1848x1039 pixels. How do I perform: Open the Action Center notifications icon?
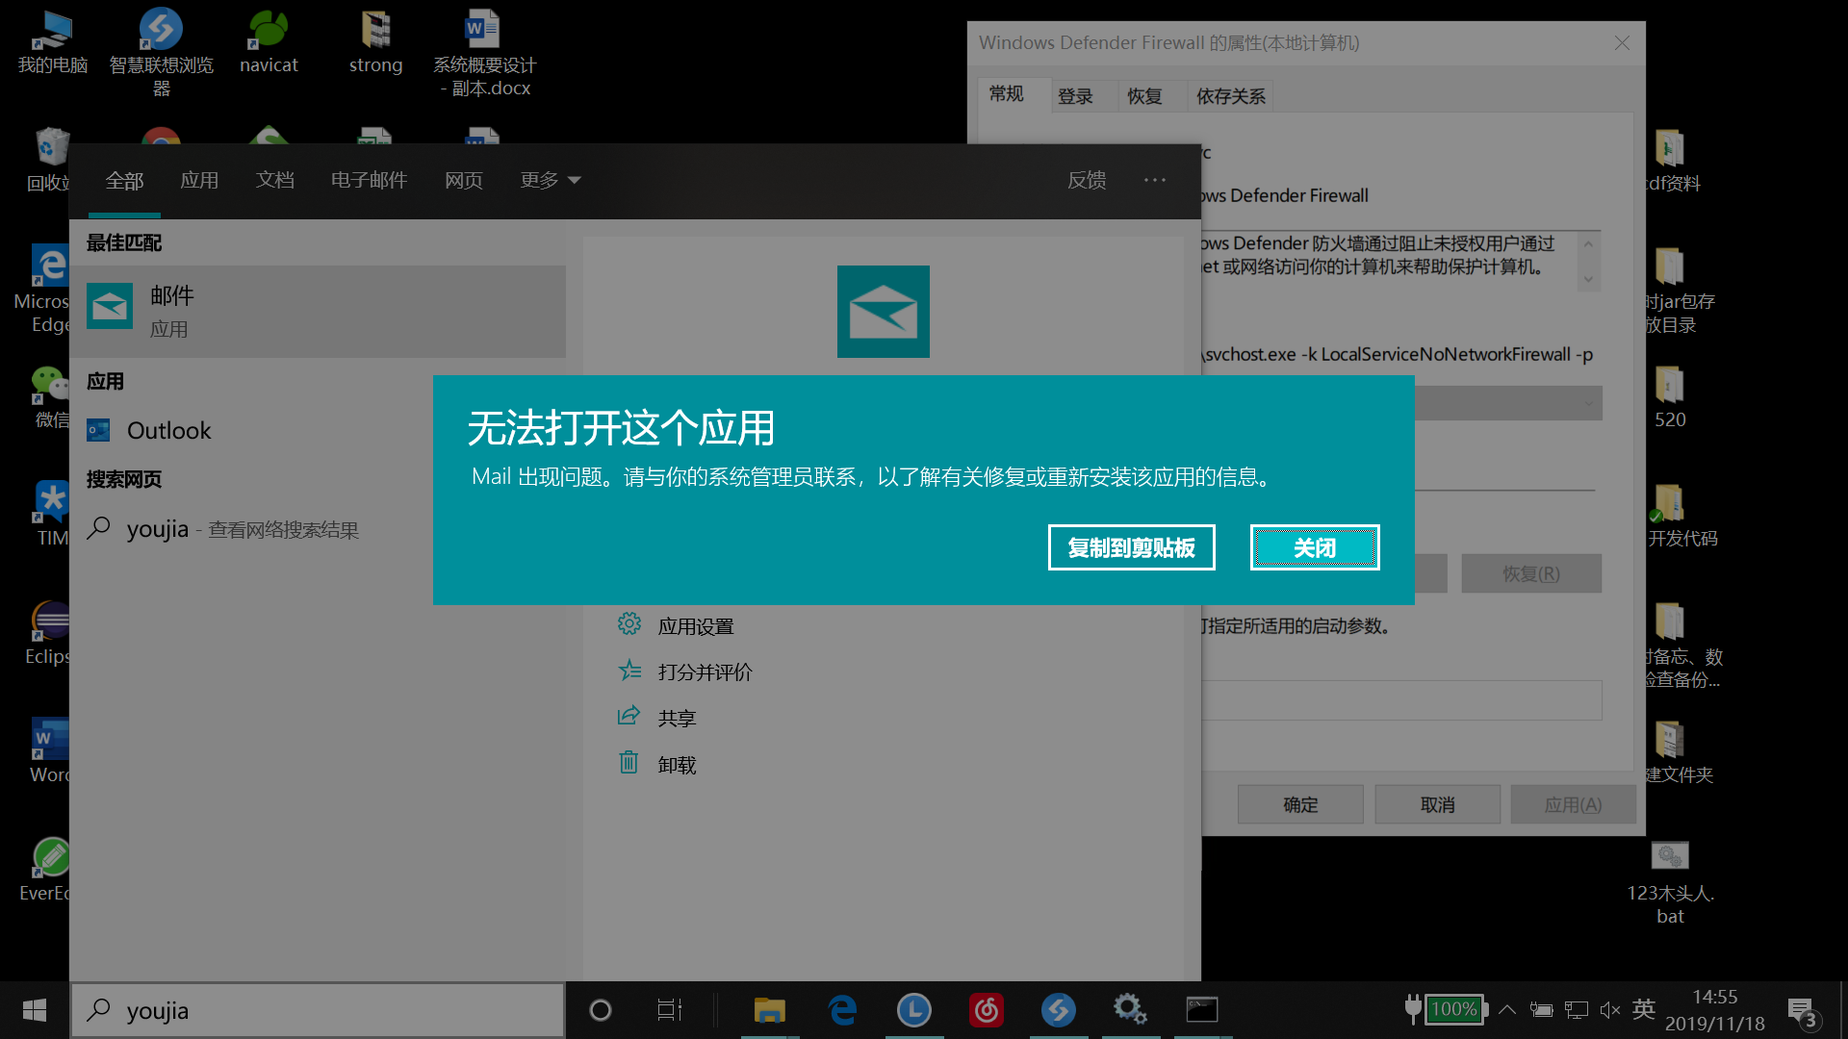pos(1803,1011)
